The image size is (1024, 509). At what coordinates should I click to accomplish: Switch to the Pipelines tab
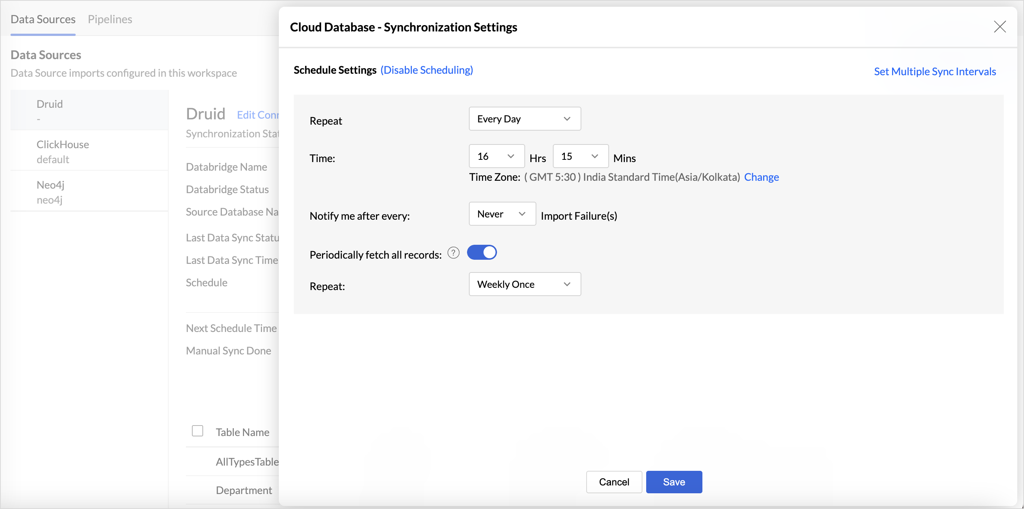click(110, 19)
